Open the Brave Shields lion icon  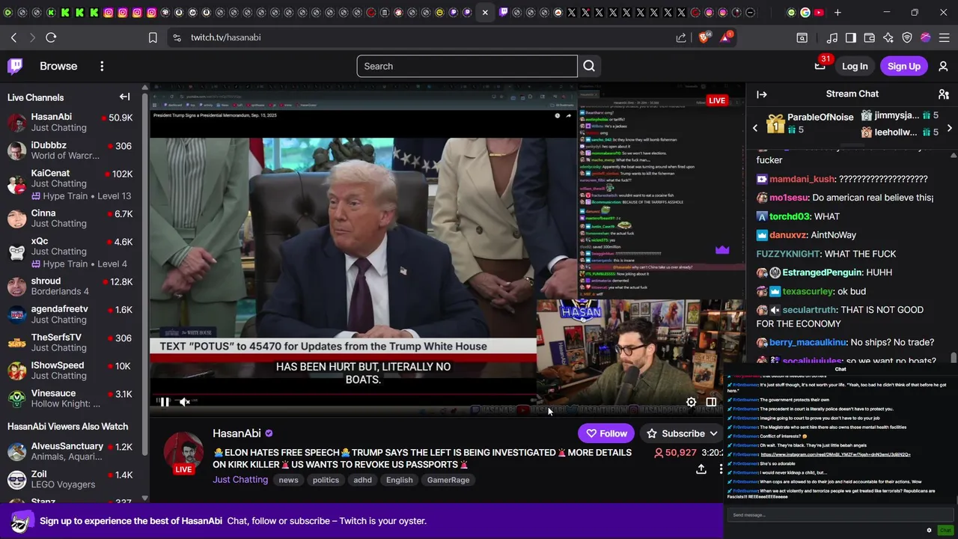coord(704,37)
